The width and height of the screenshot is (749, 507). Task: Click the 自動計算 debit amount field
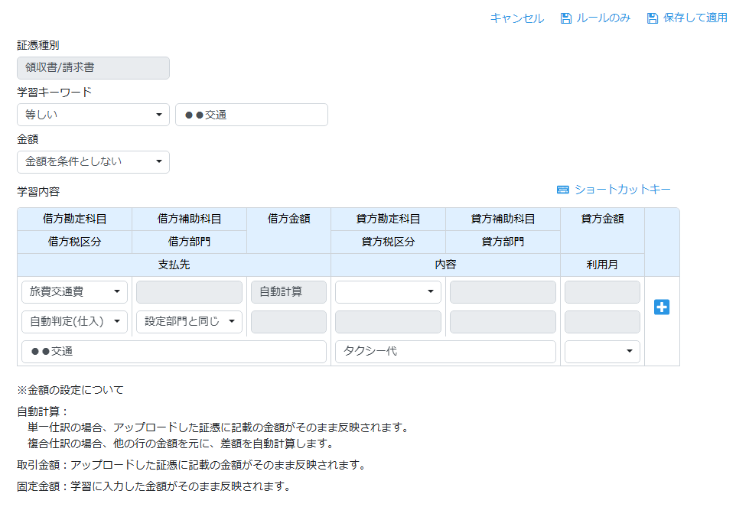(x=288, y=292)
